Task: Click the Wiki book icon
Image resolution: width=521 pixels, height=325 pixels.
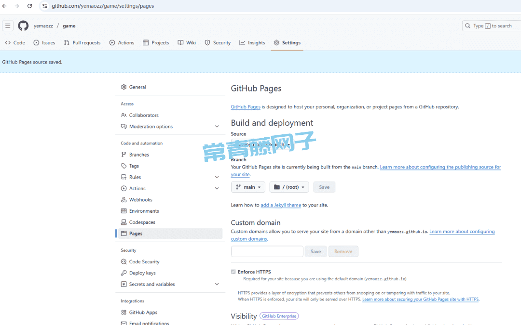Action: 180,42
